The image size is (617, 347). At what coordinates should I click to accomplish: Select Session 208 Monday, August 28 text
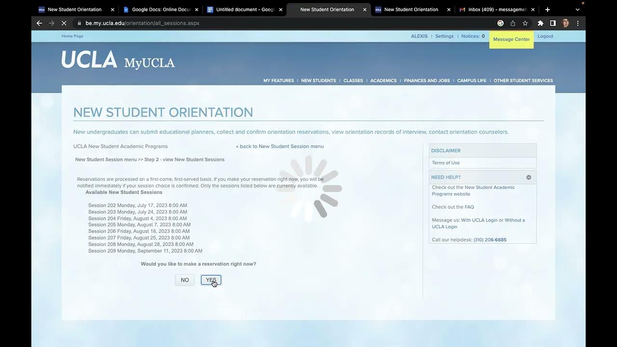[141, 244]
